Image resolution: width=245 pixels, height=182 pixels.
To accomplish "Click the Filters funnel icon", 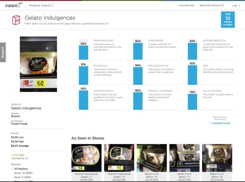I will click(12, 155).
